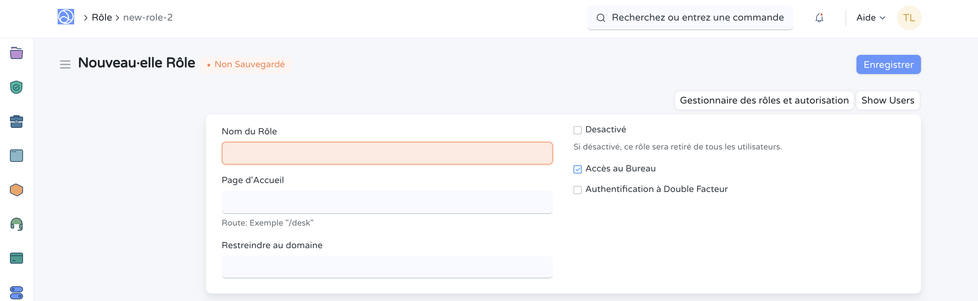Click the blue briefcase sidebar icon
The height and width of the screenshot is (301, 978).
point(16,122)
